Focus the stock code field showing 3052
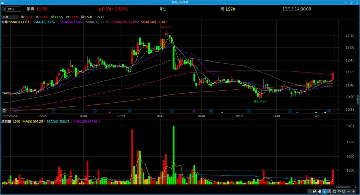This screenshot has width=360, height=195. click(14, 9)
